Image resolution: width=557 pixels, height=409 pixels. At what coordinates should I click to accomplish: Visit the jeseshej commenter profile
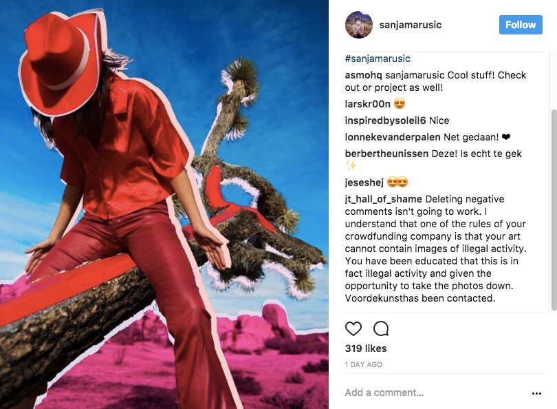364,182
